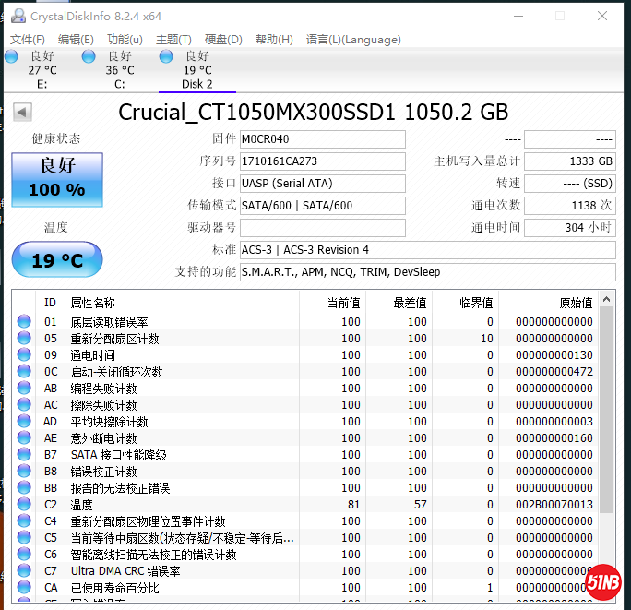Click status orb for attribute CA row
Viewport: 631px width, 610px height.
click(x=24, y=588)
